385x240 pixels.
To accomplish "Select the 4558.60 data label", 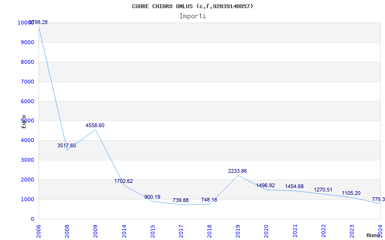I will click(95, 125).
